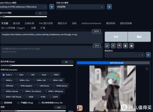Click the clipboard apply-style icon
Screen dimensions: 153x112
point(125,46)
